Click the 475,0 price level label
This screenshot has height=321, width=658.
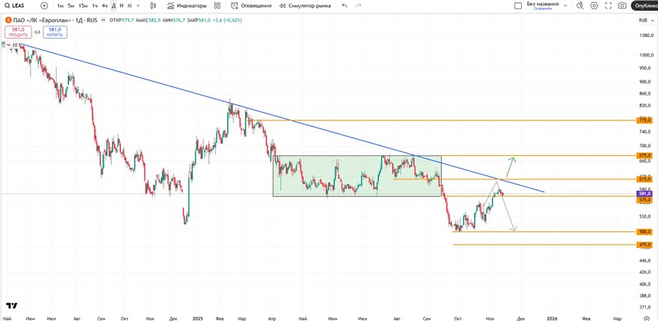[x=644, y=245]
